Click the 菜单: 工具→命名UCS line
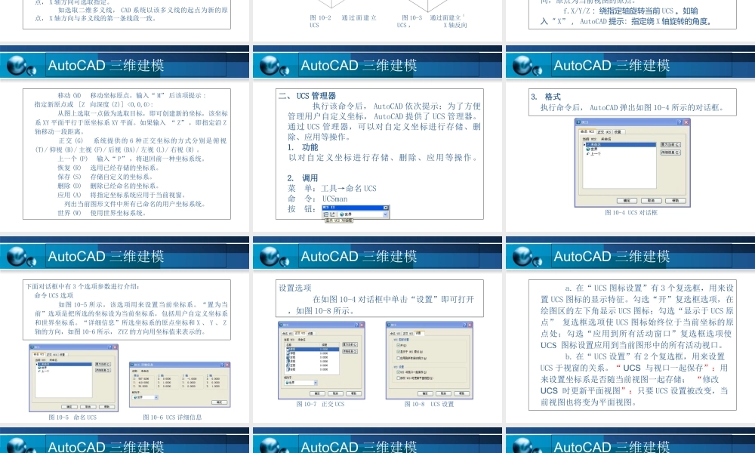Screen dimensions: 755x453 coord(332,188)
